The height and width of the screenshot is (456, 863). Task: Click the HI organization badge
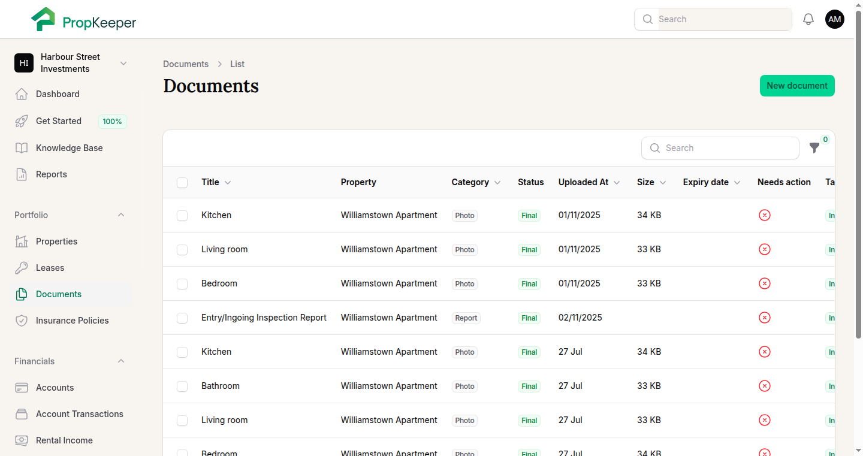[x=24, y=63]
